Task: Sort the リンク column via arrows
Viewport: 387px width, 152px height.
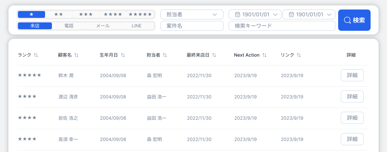Action: [299, 55]
